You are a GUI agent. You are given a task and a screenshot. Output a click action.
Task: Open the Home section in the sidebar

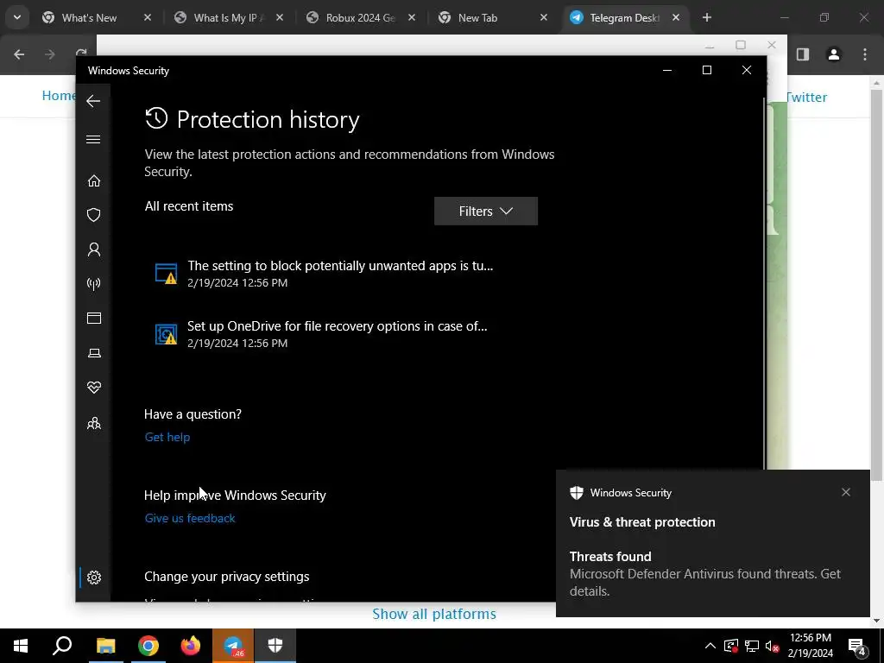(93, 180)
